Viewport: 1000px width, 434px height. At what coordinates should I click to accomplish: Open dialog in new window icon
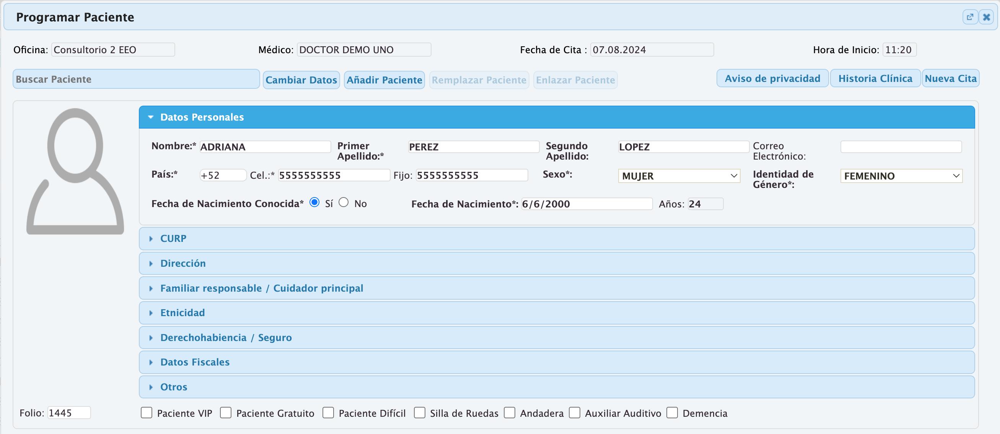970,17
